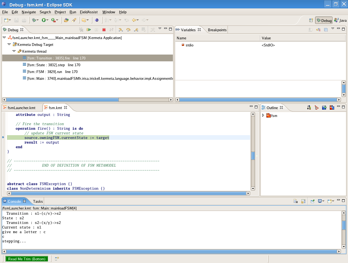Close the fsm.kmt editor tab
The width and height of the screenshot is (348, 263).
[66, 107]
